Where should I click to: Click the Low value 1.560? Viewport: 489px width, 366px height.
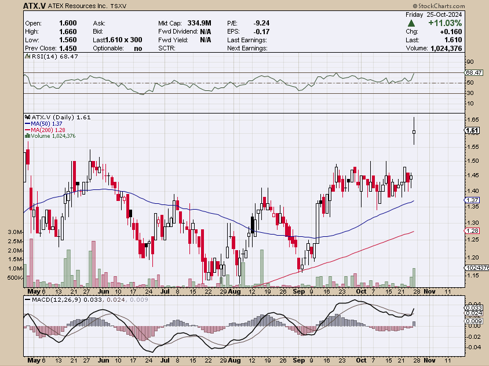click(68, 40)
